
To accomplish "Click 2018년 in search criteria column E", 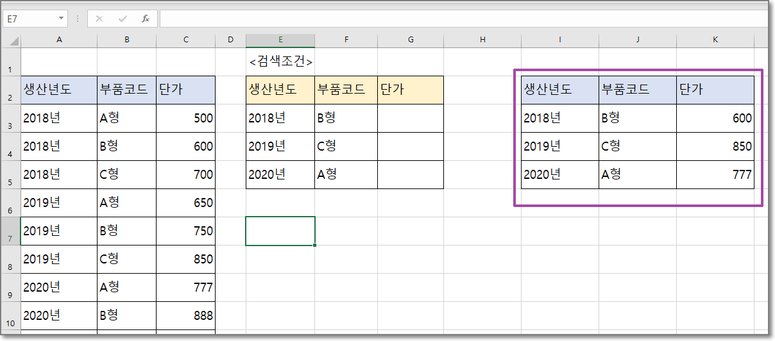I will (280, 119).
